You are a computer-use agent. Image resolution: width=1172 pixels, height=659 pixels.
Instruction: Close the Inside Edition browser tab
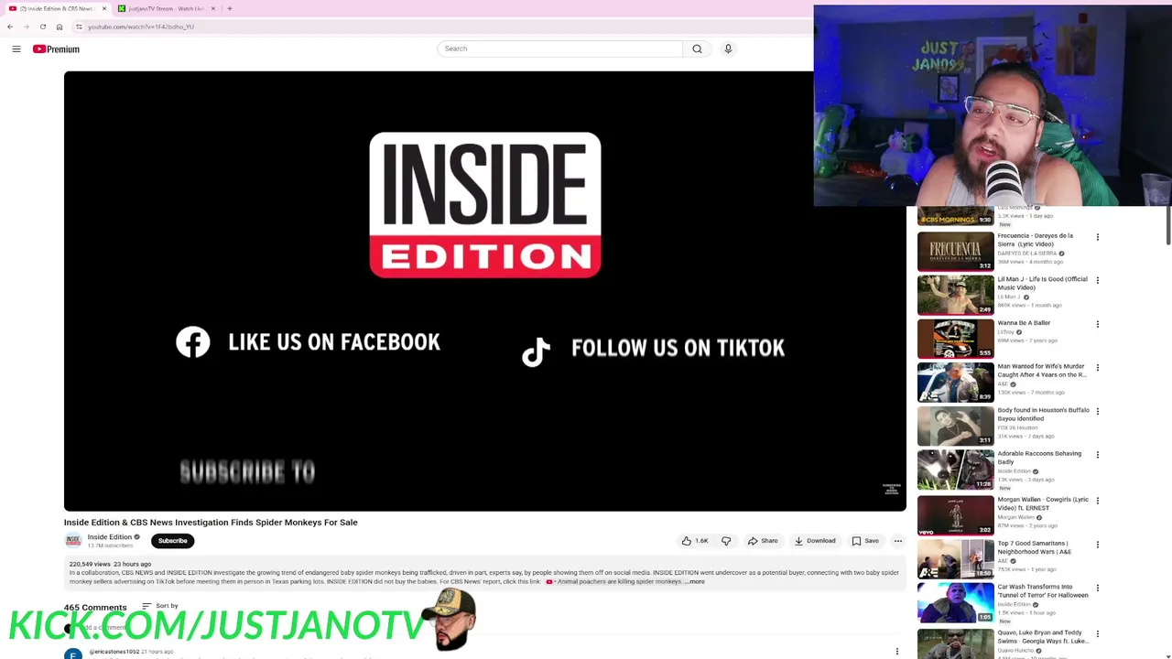click(104, 8)
